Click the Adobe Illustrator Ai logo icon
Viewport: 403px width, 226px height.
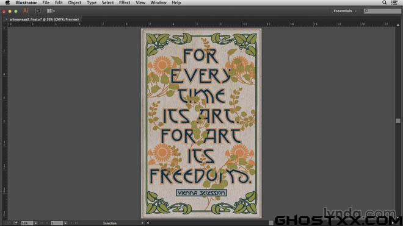(26, 11)
